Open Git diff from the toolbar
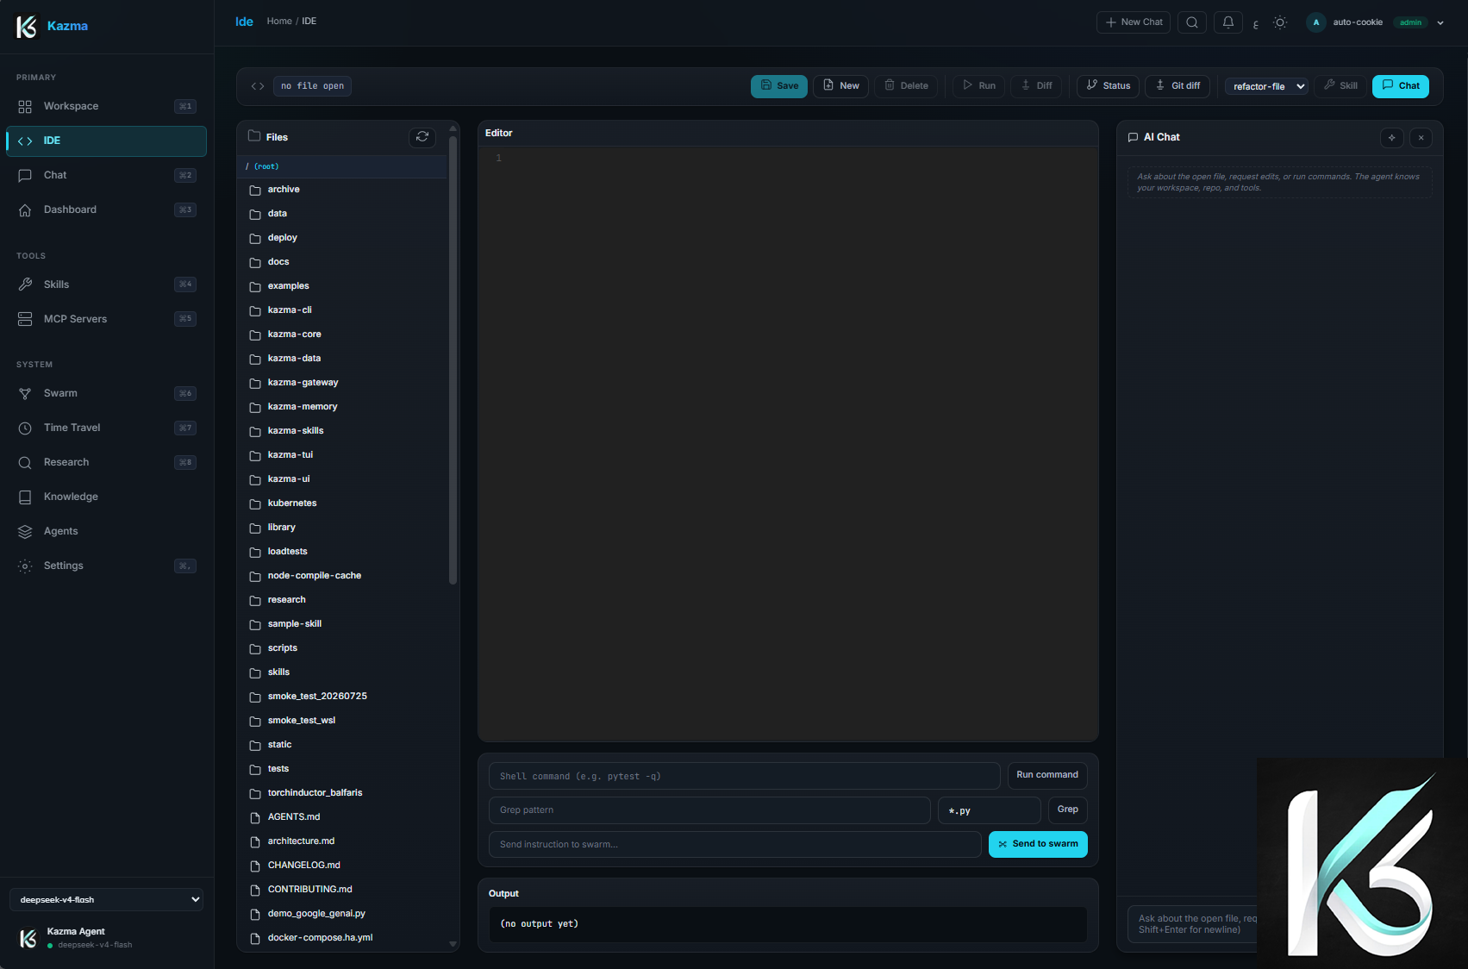This screenshot has height=969, width=1468. pos(1178,86)
